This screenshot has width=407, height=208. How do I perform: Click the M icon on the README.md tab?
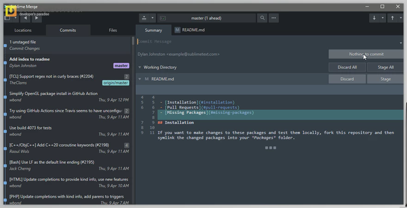click(x=177, y=30)
